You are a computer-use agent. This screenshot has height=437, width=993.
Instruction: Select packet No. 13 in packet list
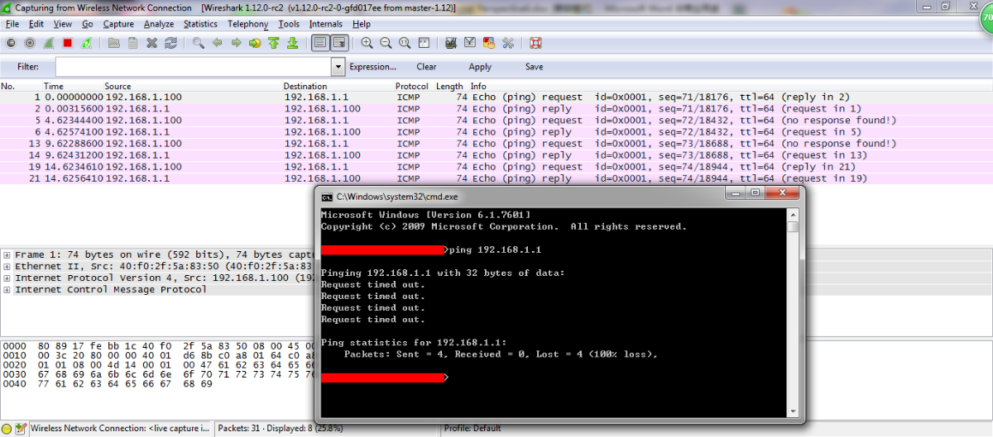point(496,143)
